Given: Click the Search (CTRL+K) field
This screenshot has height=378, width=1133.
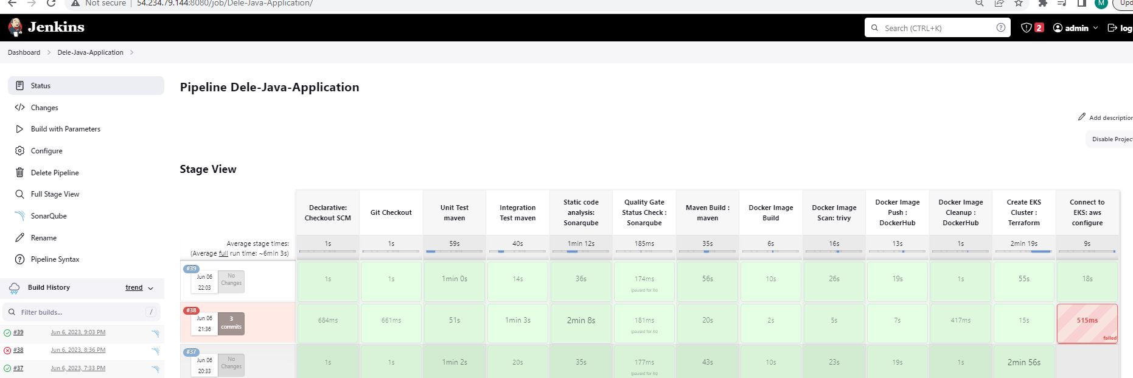Looking at the screenshot, I should (937, 27).
